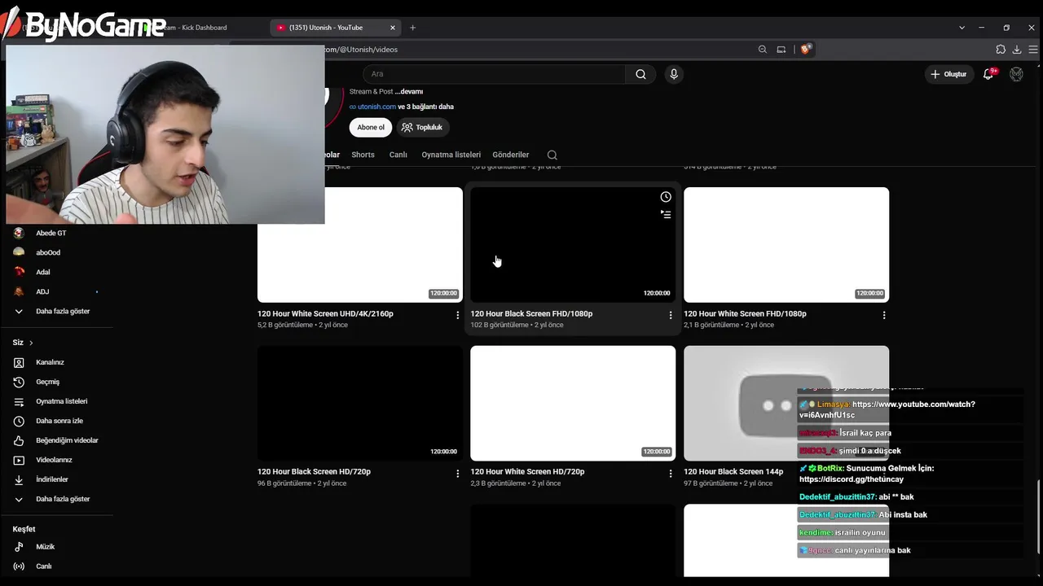
Task: Expand Daha fazla göster below İndirilenler
Action: tap(56, 499)
